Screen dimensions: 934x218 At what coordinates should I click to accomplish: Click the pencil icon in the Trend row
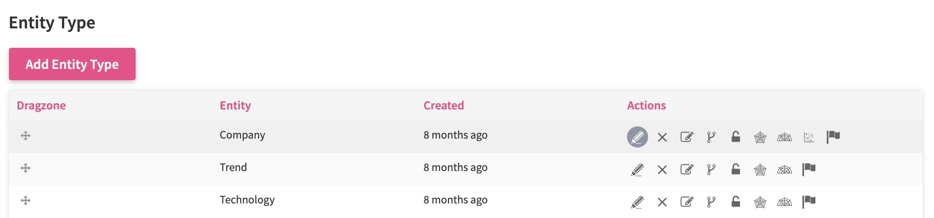point(637,169)
